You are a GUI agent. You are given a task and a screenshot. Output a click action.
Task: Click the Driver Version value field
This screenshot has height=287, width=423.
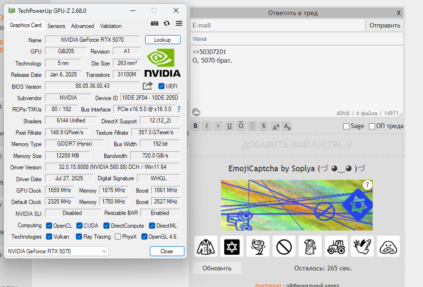click(x=112, y=167)
